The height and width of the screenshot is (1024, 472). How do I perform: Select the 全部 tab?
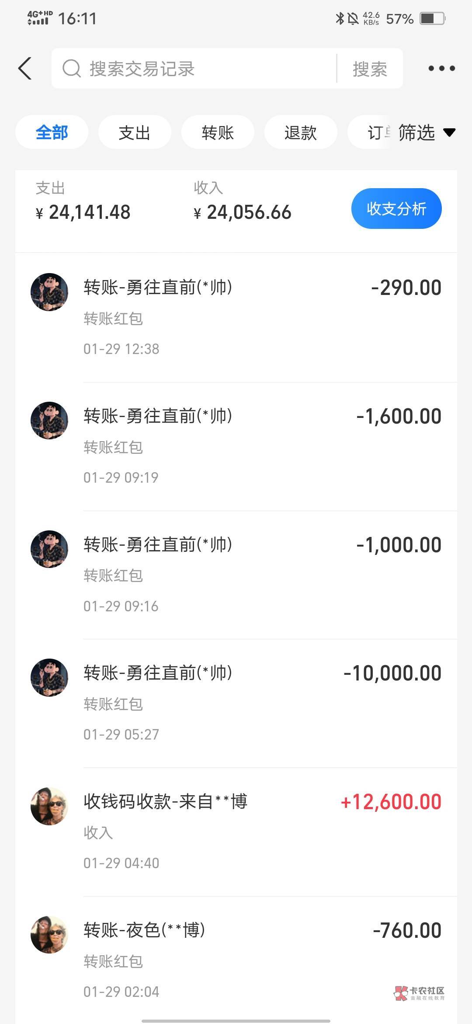click(x=52, y=133)
